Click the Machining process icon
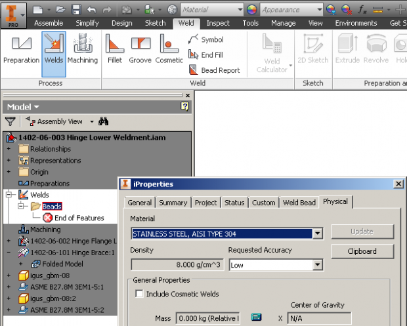 [x=83, y=49]
